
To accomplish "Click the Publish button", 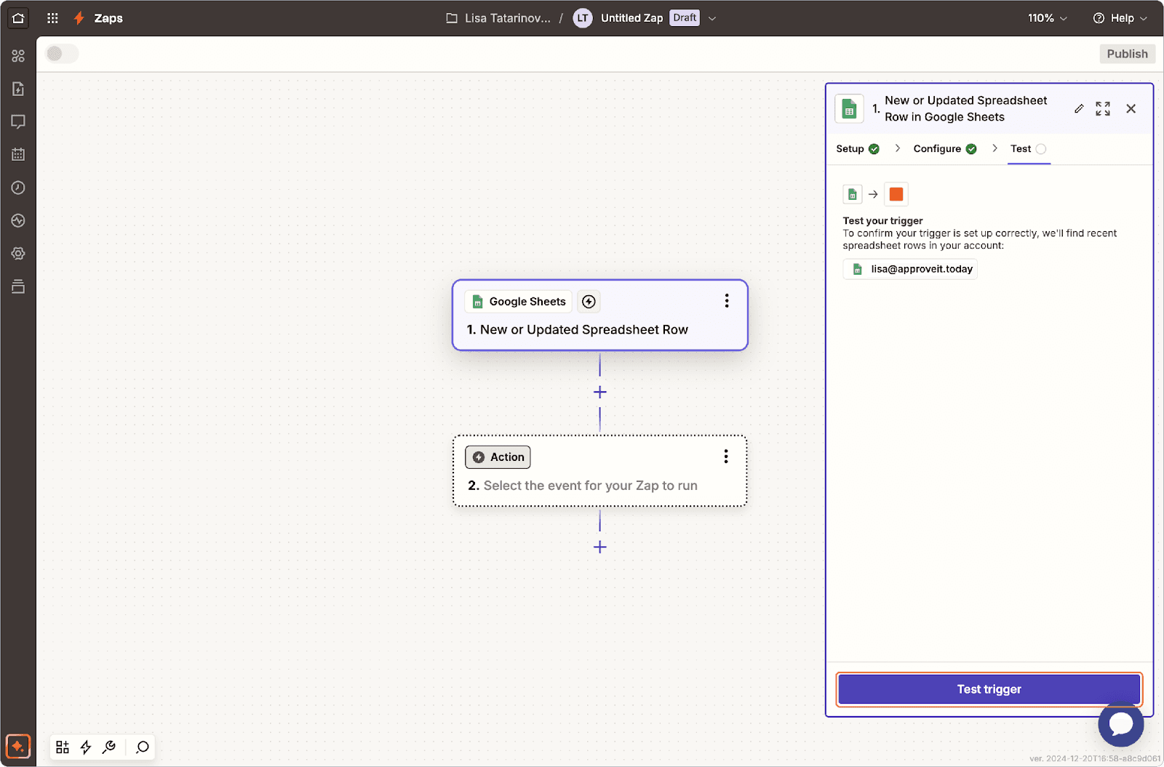I will click(x=1127, y=54).
